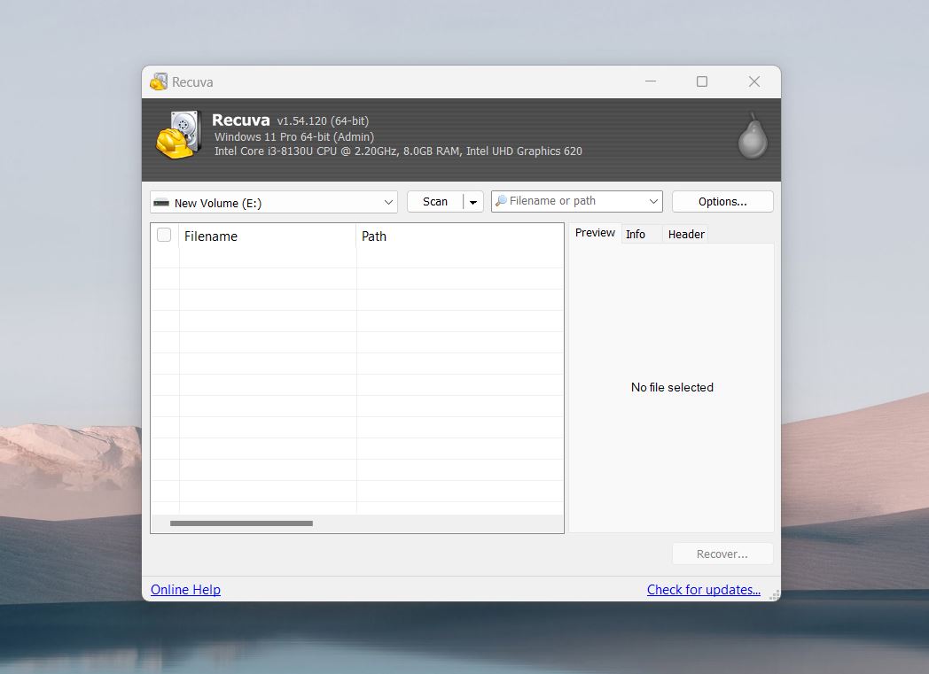Click the Recover... button

click(x=722, y=554)
